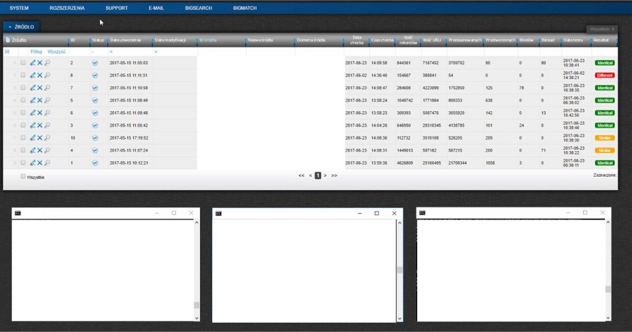Image resolution: width=632 pixels, height=332 pixels.
Task: Click the edit pencil icon for ID 2
Action: (33, 63)
